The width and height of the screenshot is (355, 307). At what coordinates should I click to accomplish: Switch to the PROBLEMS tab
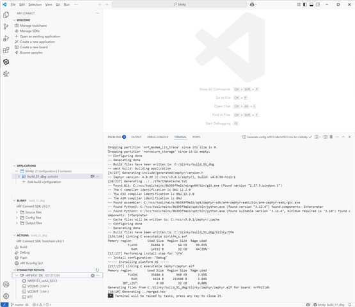[x=116, y=137]
